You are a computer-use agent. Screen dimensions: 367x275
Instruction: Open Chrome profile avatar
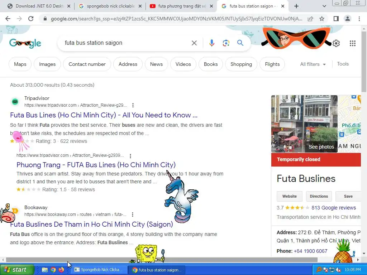348,19
